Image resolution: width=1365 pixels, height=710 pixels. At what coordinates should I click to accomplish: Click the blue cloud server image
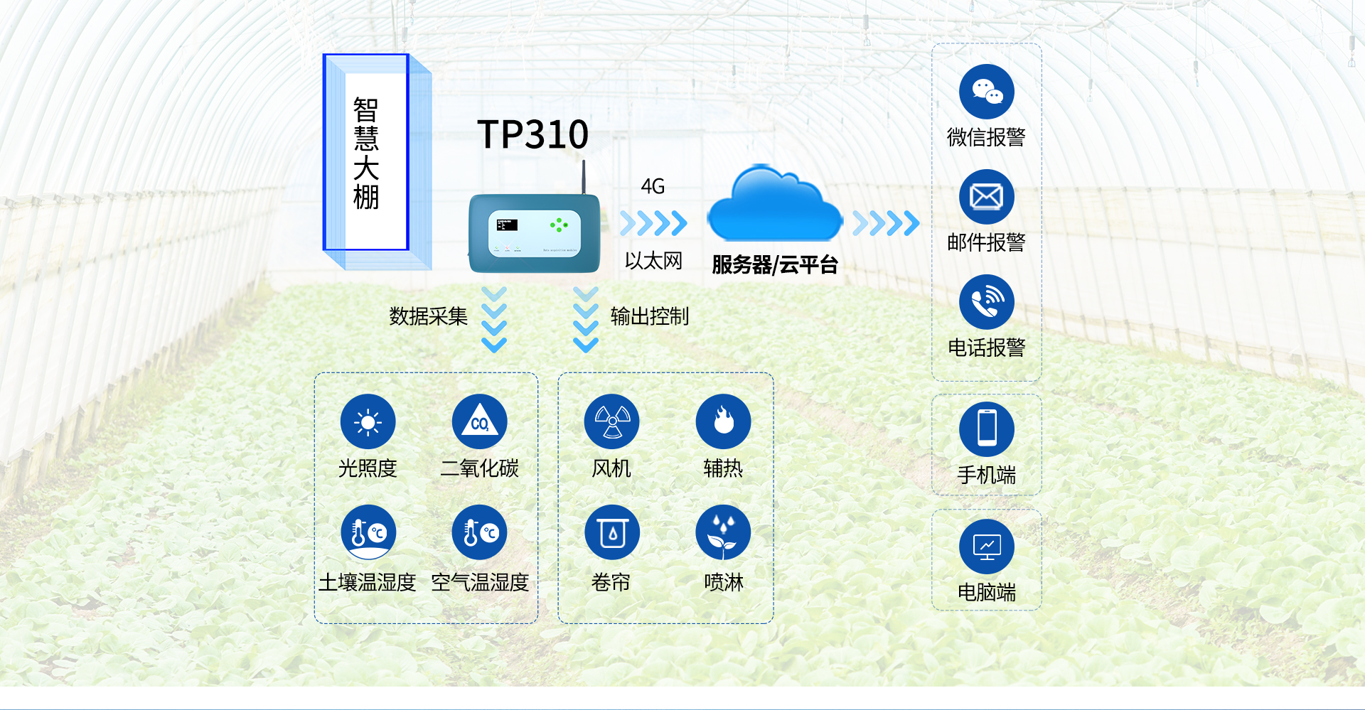click(x=774, y=206)
